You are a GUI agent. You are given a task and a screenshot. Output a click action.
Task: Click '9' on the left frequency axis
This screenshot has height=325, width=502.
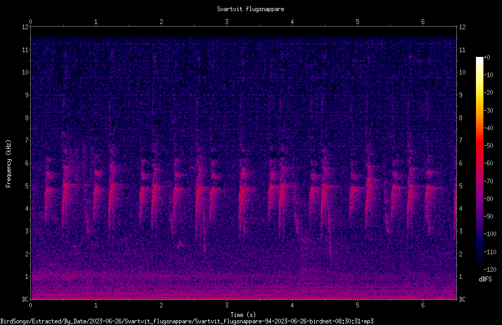coord(27,95)
